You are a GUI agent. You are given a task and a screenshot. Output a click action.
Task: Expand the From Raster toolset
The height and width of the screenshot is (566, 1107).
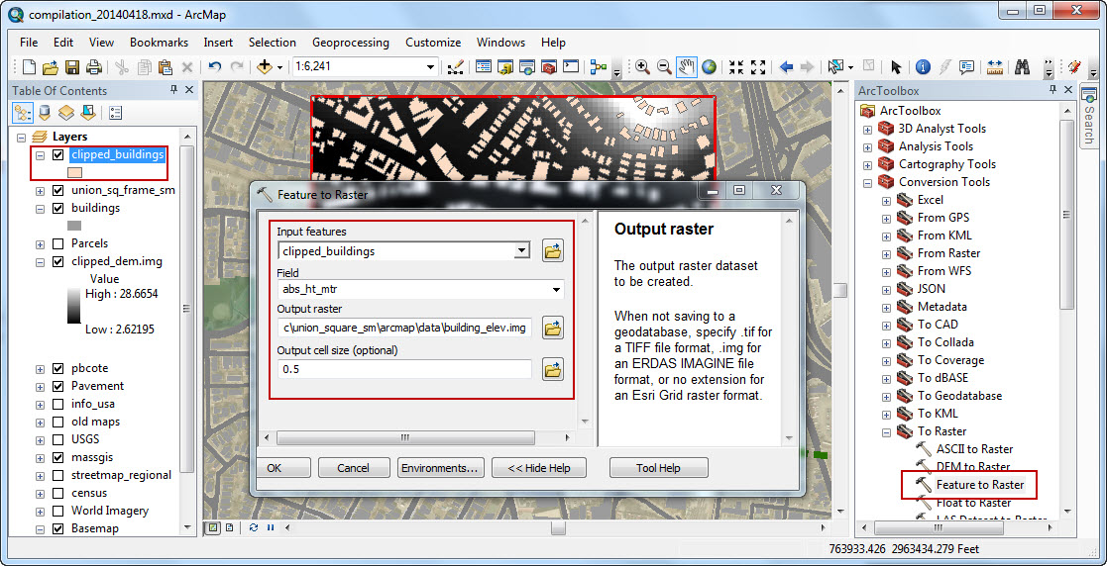(x=886, y=253)
